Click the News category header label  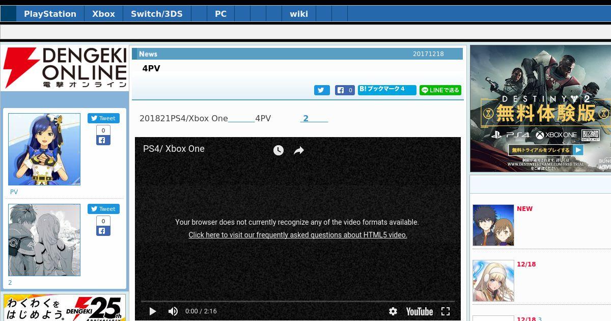tap(148, 54)
